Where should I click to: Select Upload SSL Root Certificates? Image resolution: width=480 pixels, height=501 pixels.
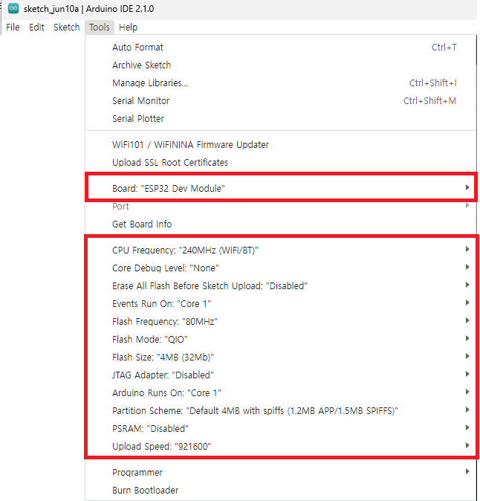tap(280, 163)
